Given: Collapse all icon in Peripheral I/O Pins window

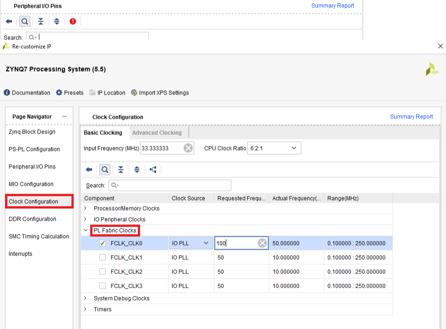Looking at the screenshot, I should click(x=41, y=22).
